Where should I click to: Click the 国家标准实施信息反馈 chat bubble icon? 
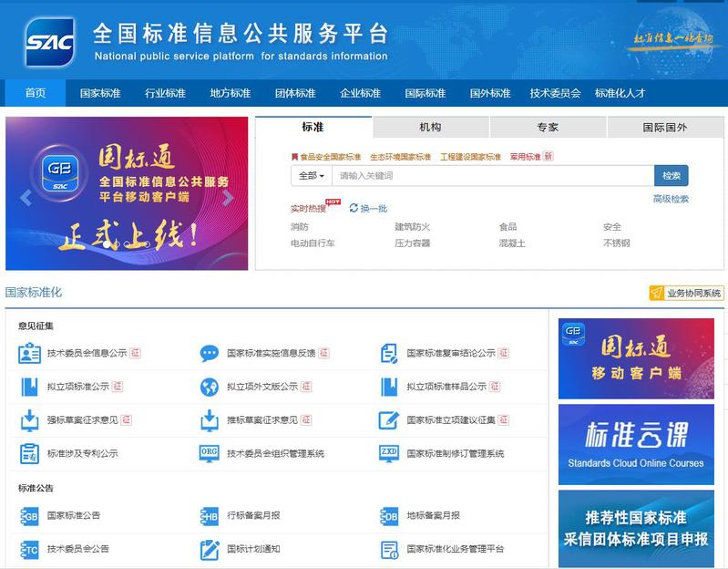pyautogui.click(x=210, y=353)
